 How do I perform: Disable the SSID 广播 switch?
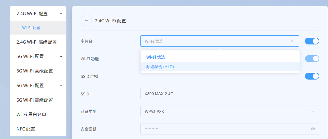tap(312, 76)
